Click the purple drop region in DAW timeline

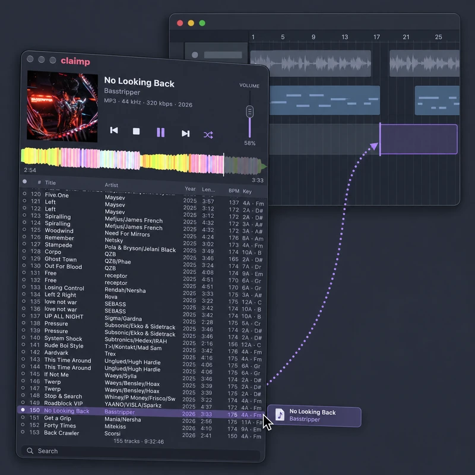tap(419, 140)
